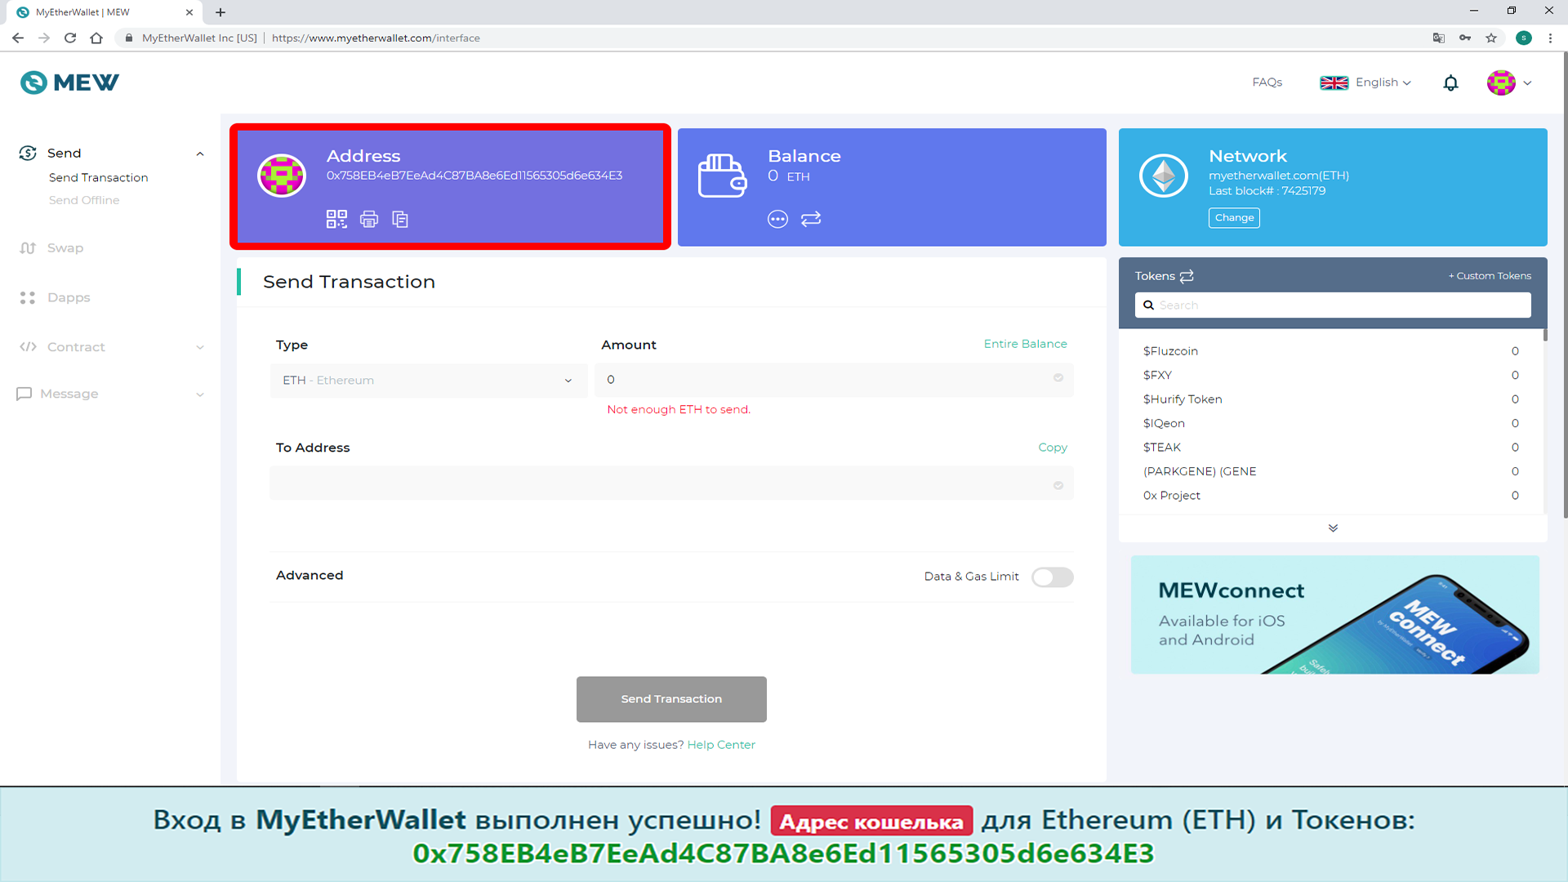Open saved passwords key icon
1568x882 pixels.
coord(1465,38)
